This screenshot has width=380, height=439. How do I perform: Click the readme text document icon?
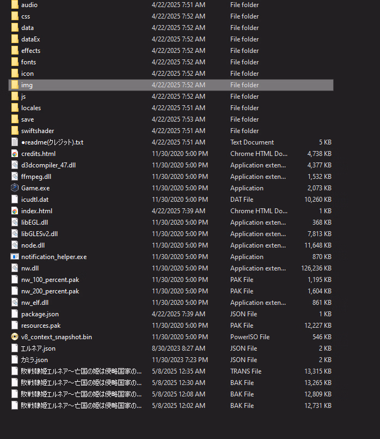[15, 142]
